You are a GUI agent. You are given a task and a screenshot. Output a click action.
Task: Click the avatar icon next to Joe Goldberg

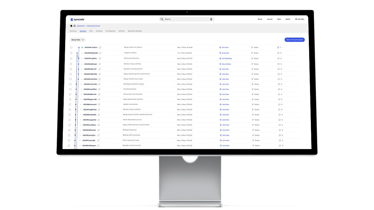coord(221,58)
